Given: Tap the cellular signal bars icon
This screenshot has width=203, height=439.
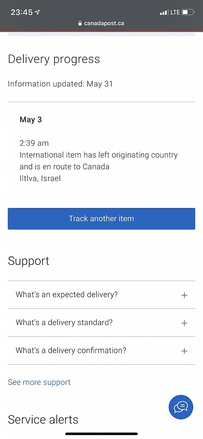Looking at the screenshot, I should 164,13.
